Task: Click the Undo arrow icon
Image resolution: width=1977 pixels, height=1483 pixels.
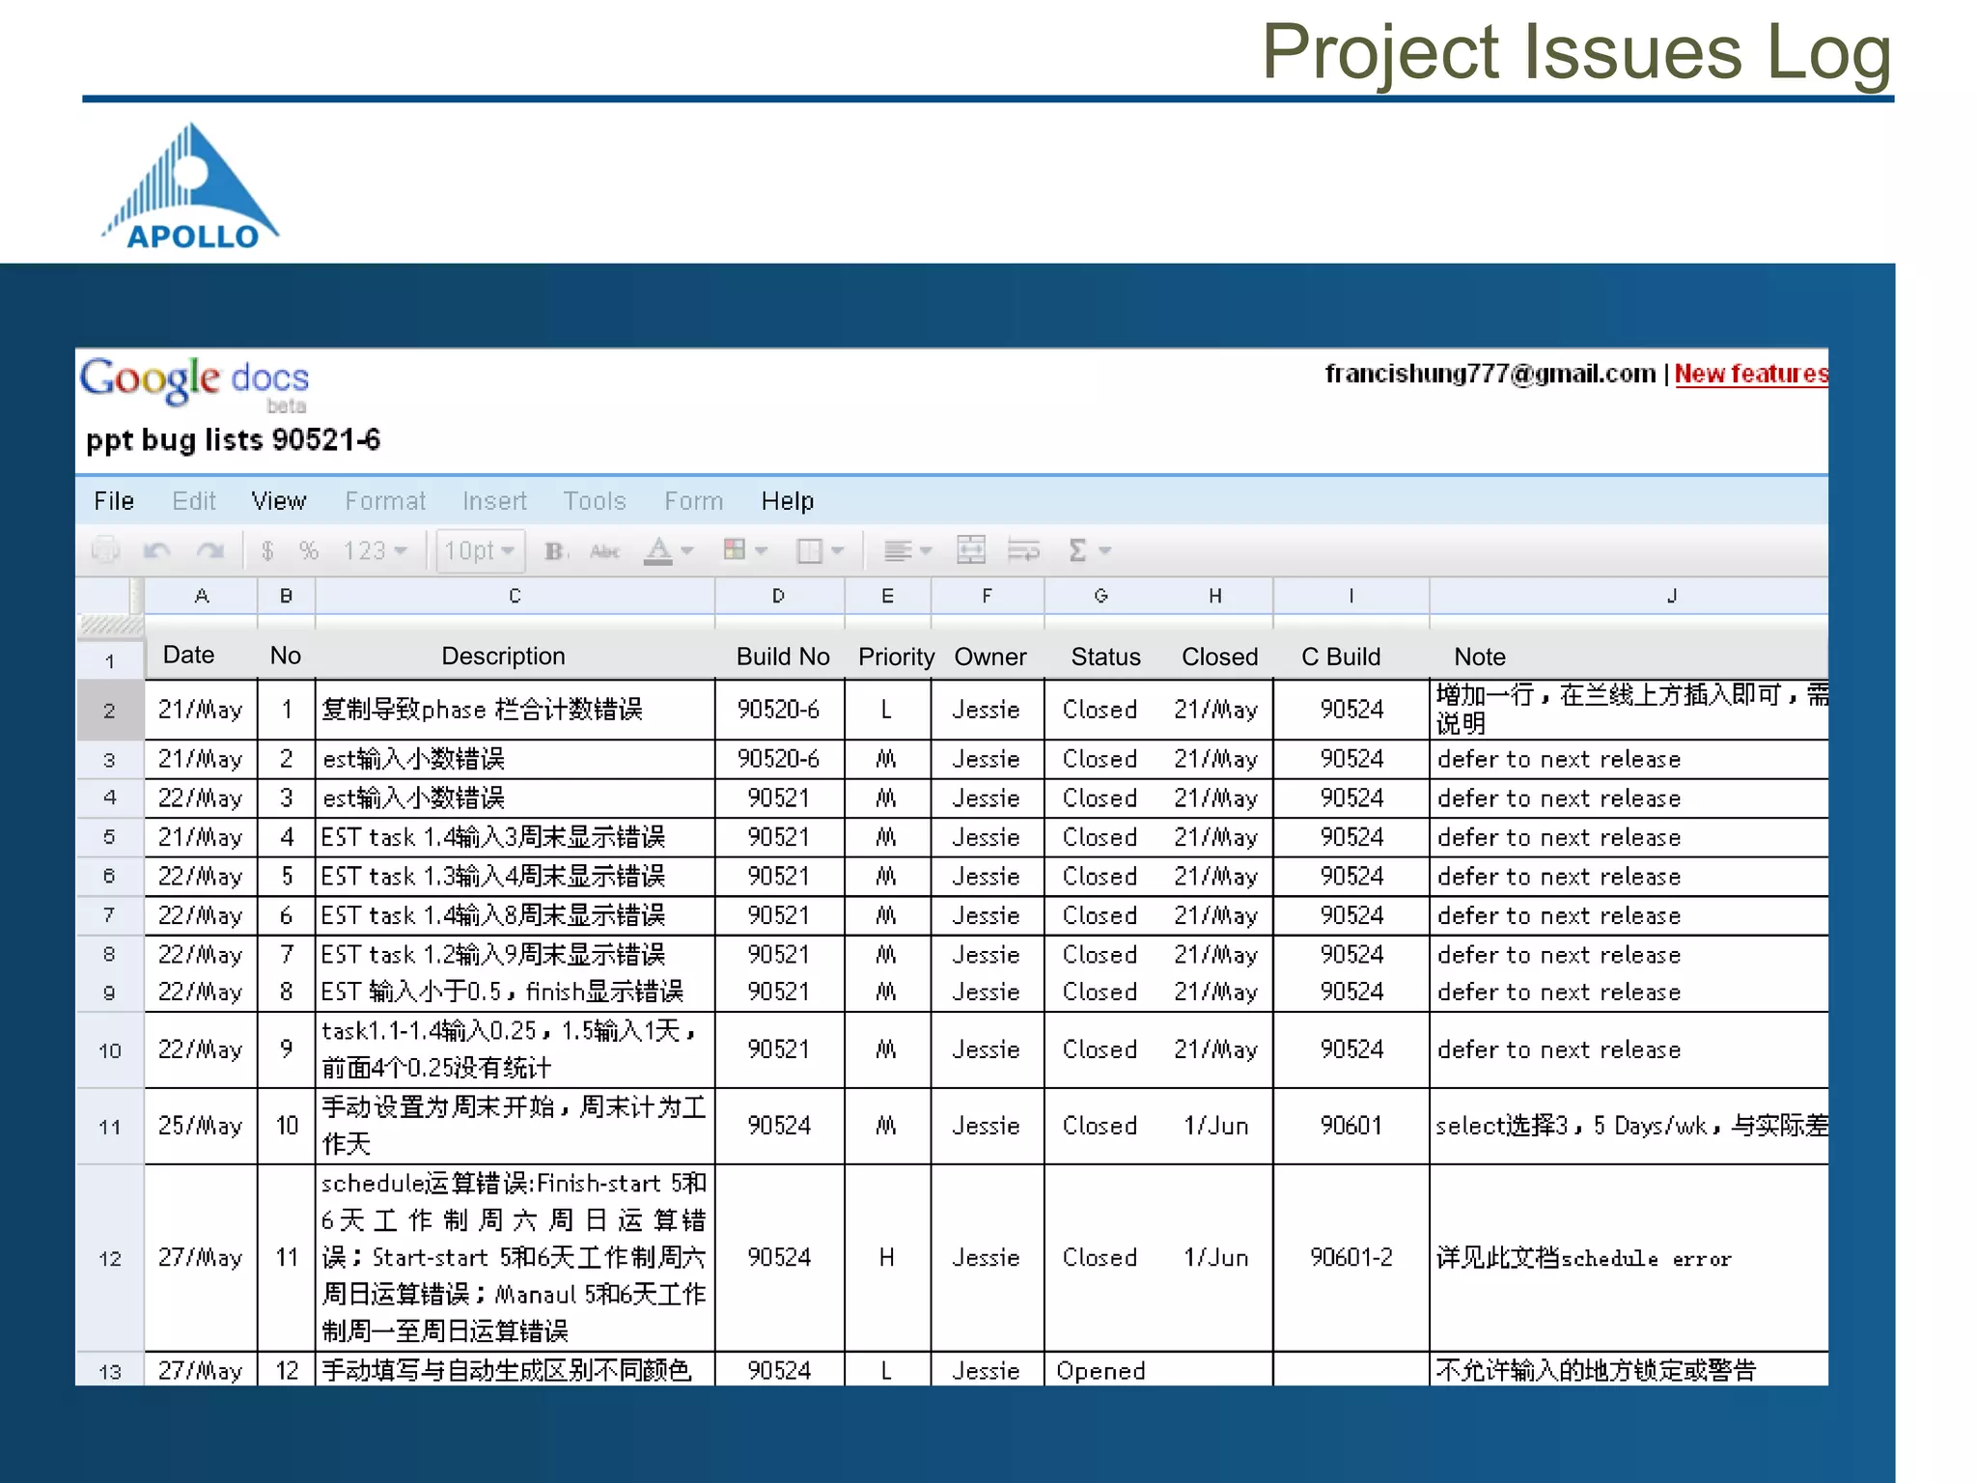Action: pos(156,550)
